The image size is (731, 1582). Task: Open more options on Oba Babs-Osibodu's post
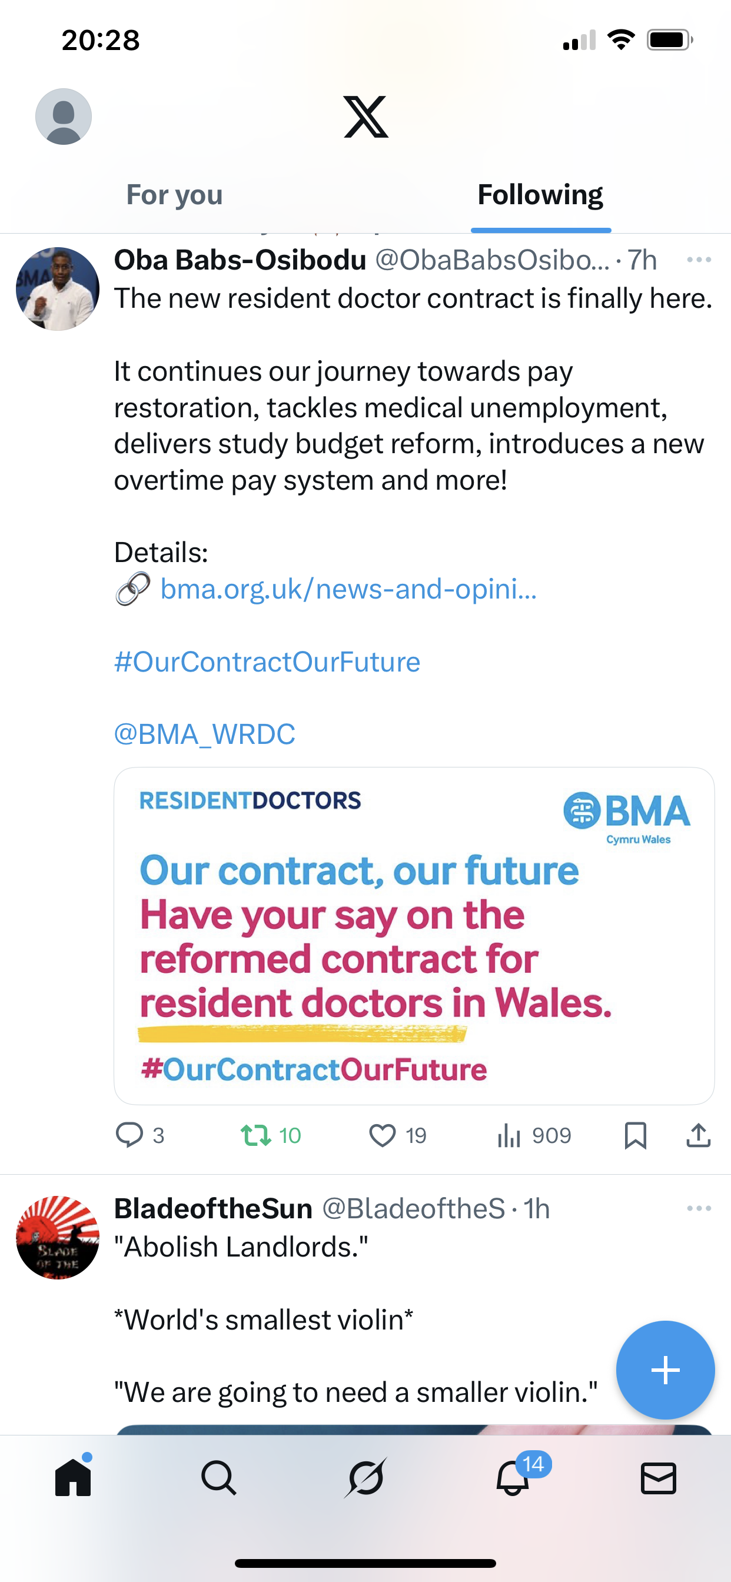tap(699, 260)
